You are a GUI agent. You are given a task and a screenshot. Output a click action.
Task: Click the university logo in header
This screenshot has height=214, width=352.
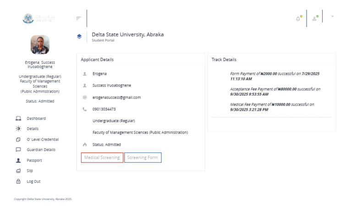click(x=38, y=18)
